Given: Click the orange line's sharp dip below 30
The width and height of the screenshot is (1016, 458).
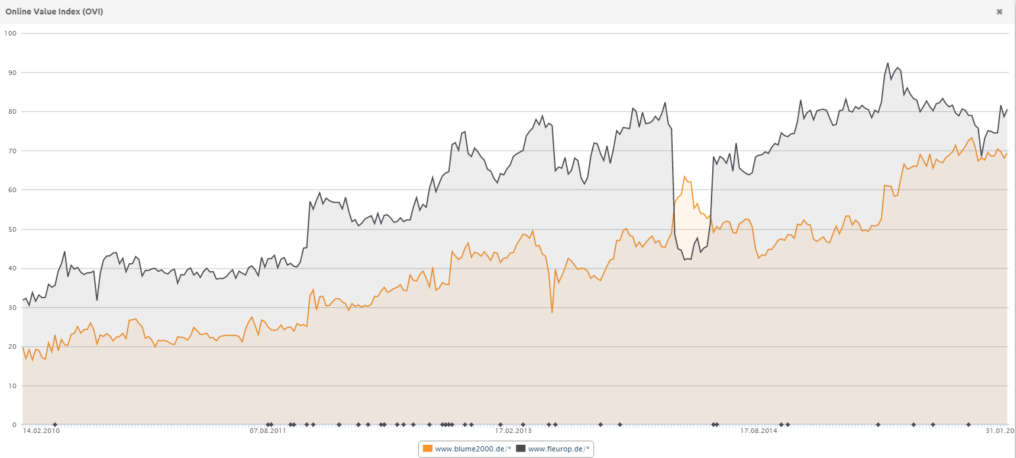Looking at the screenshot, I should pyautogui.click(x=552, y=312).
